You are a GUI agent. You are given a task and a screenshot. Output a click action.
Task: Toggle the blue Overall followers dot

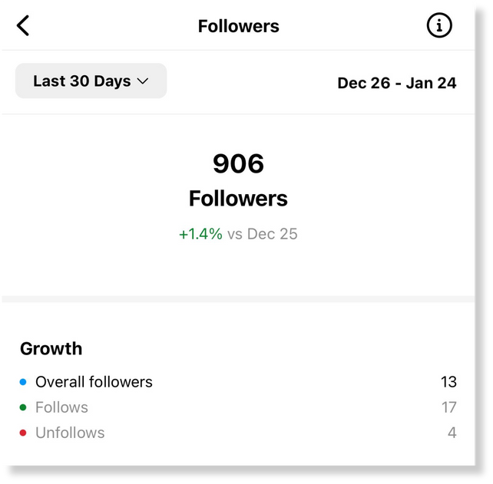[23, 382]
